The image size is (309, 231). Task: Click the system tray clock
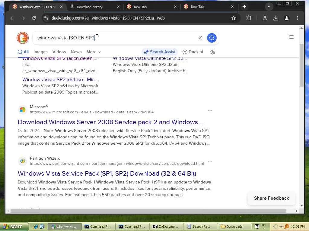[x=298, y=227]
